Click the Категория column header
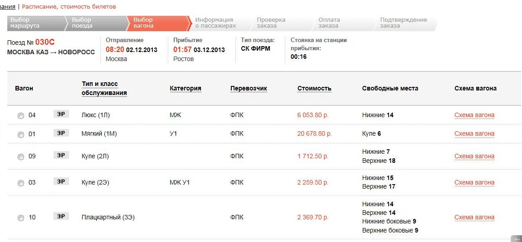Screen dimensions: 522x242 pyautogui.click(x=185, y=89)
